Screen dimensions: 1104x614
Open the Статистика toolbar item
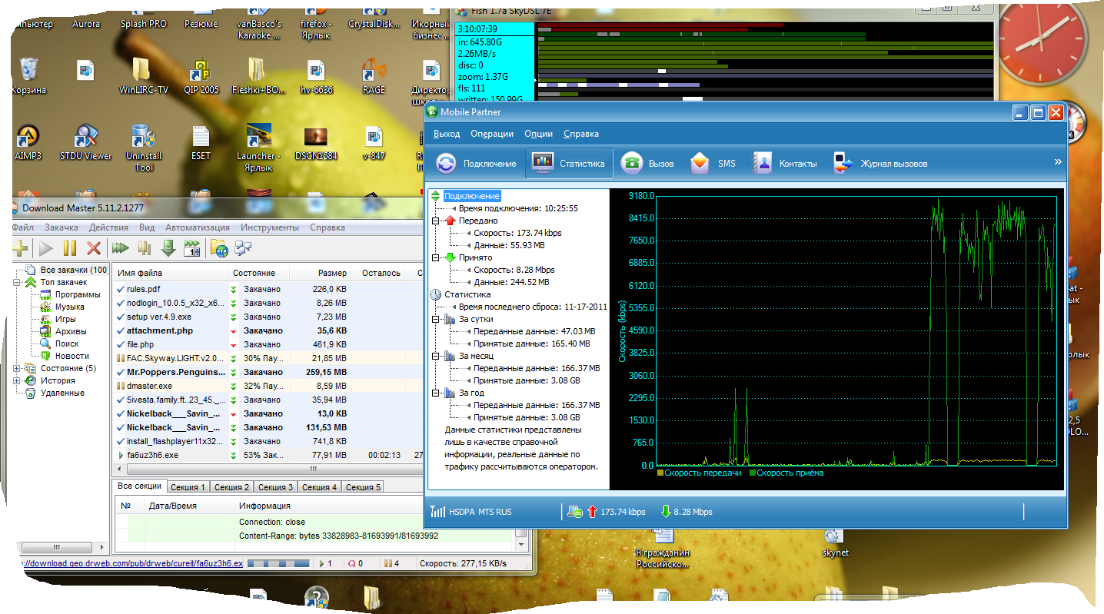(x=569, y=164)
